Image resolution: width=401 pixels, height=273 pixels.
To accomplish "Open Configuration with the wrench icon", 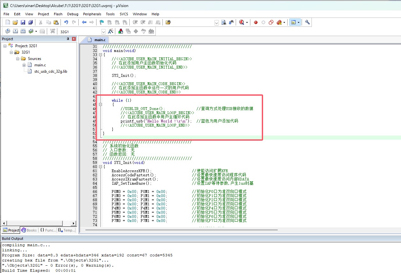I will [307, 22].
